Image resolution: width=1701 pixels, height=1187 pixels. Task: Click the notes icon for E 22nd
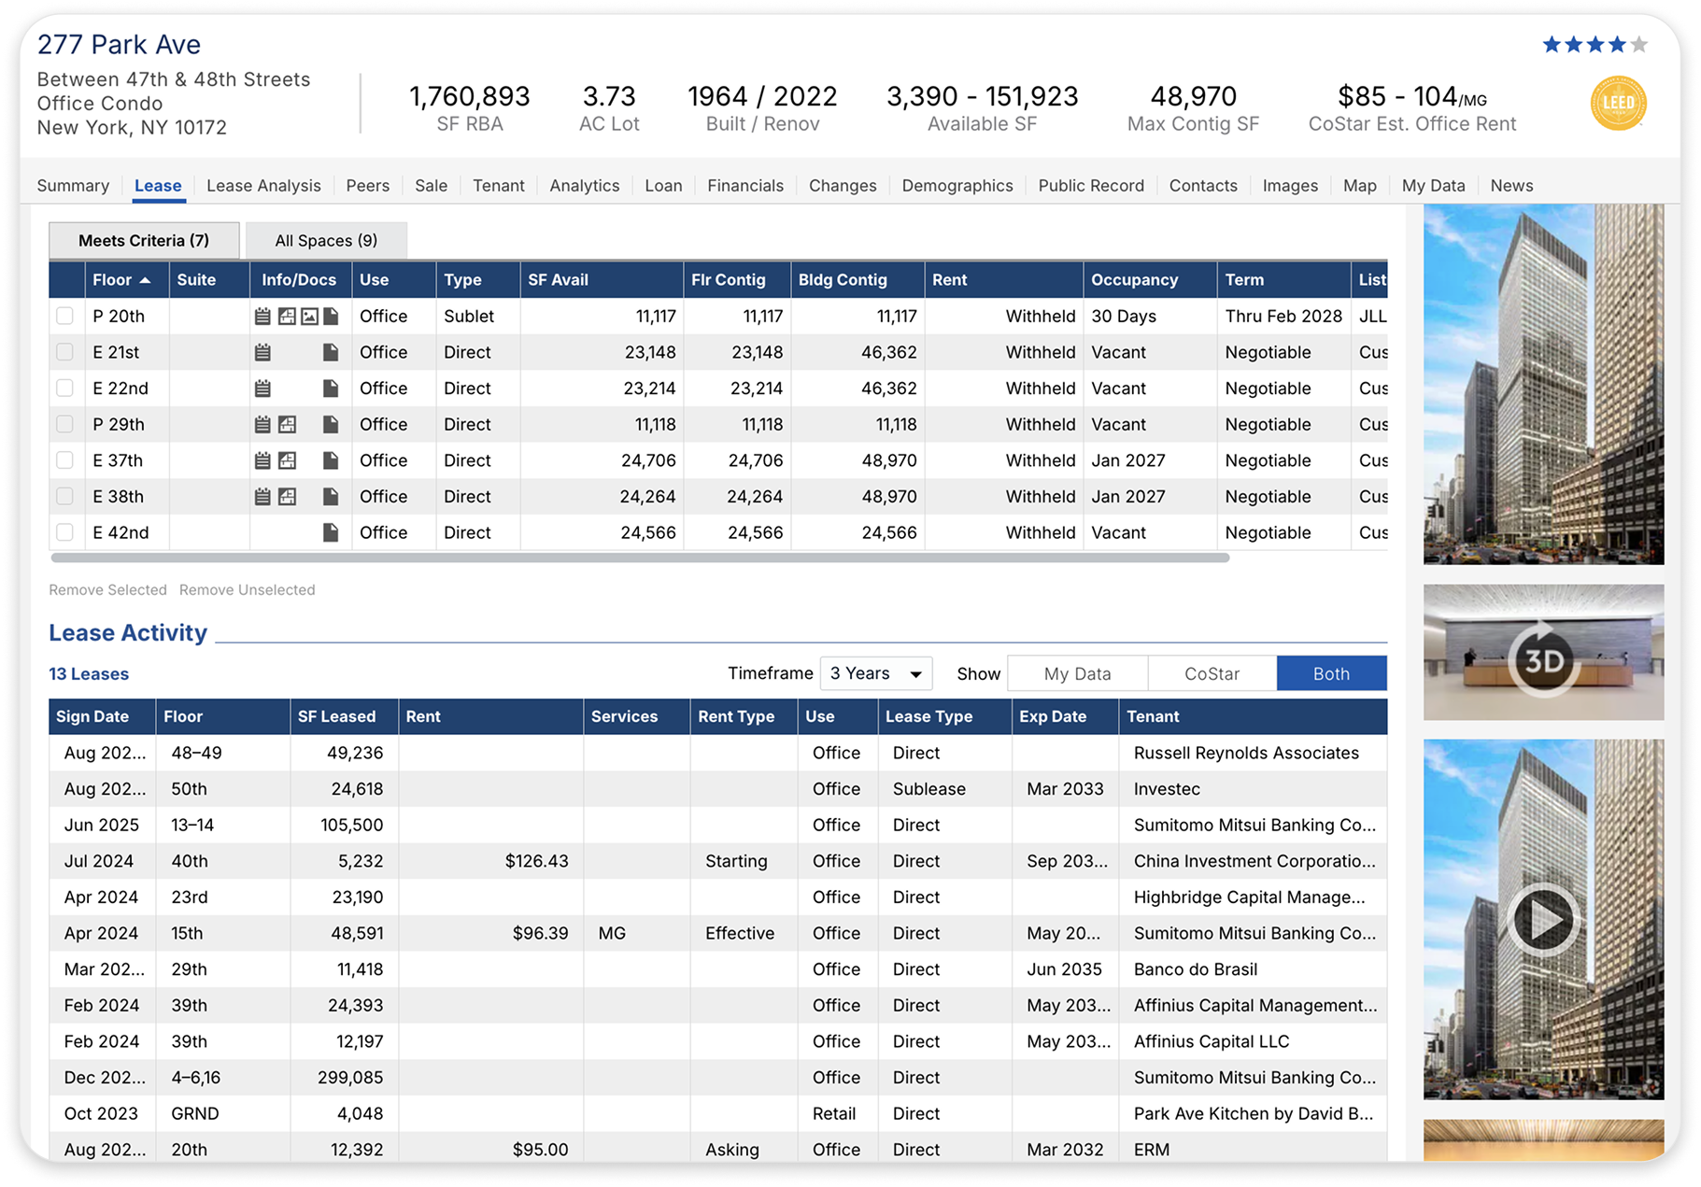pyautogui.click(x=262, y=389)
